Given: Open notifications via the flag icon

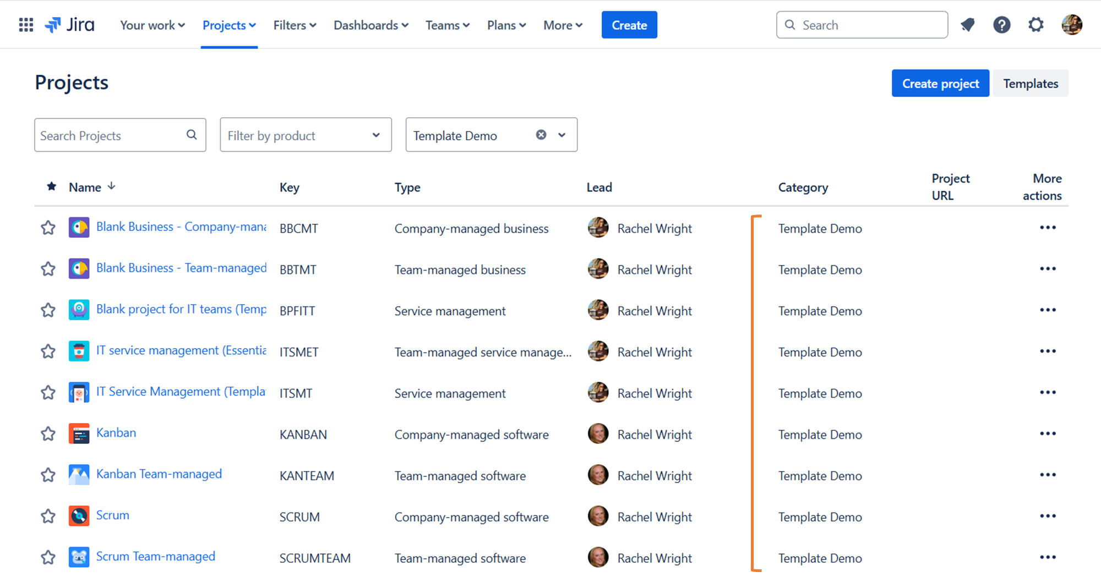Looking at the screenshot, I should tap(968, 24).
